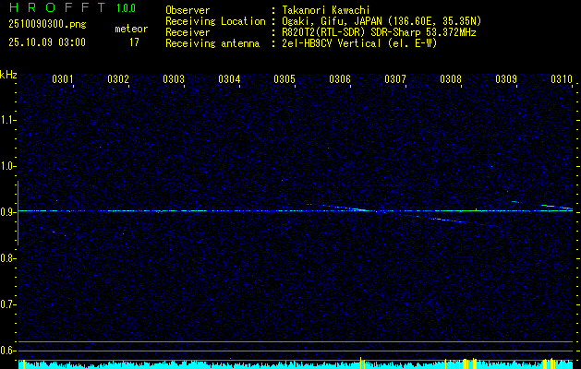
Task: Click the meteor count value 17
Action: point(134,42)
